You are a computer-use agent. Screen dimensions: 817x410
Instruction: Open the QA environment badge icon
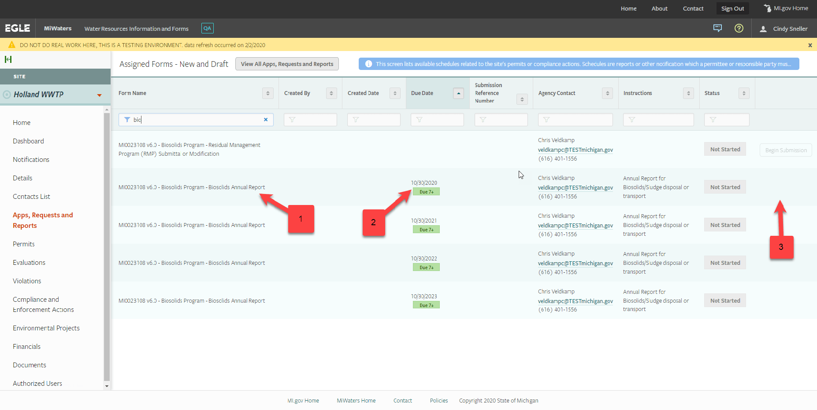pos(207,28)
